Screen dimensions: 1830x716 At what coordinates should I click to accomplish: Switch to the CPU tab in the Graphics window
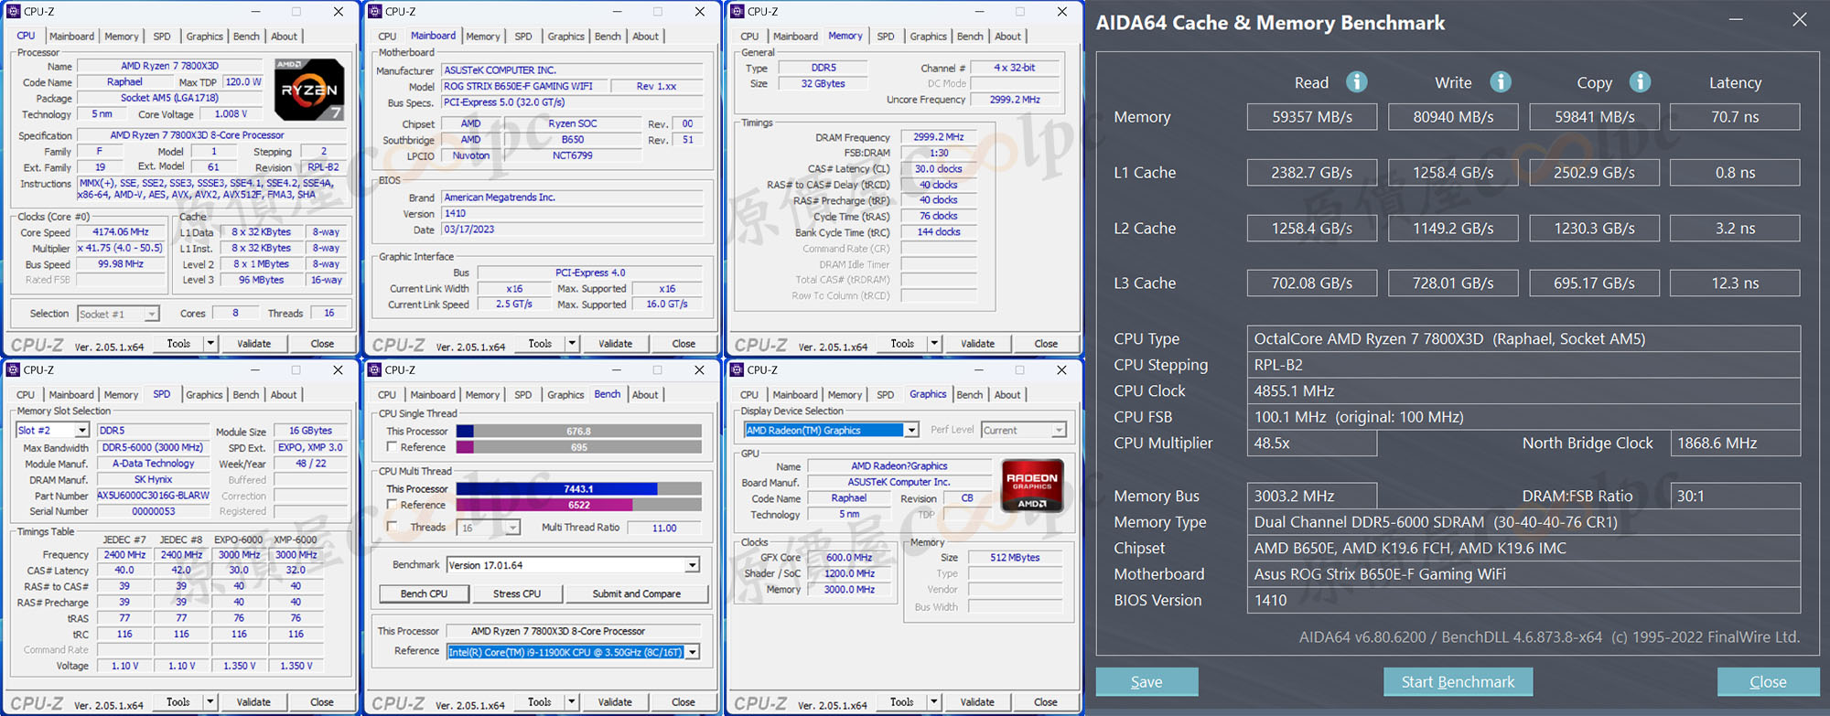[749, 395]
